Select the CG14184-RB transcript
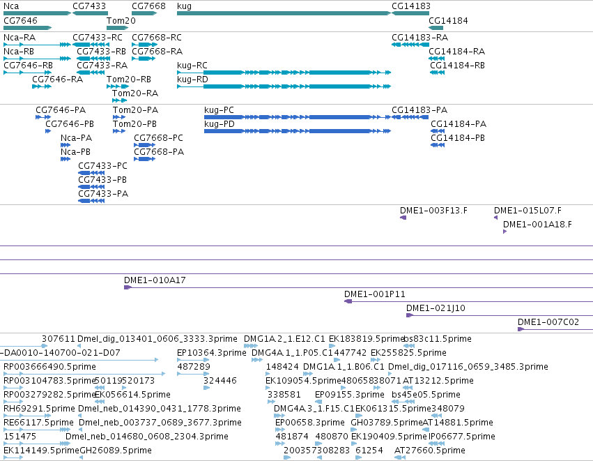This screenshot has width=593, height=461. click(x=437, y=73)
